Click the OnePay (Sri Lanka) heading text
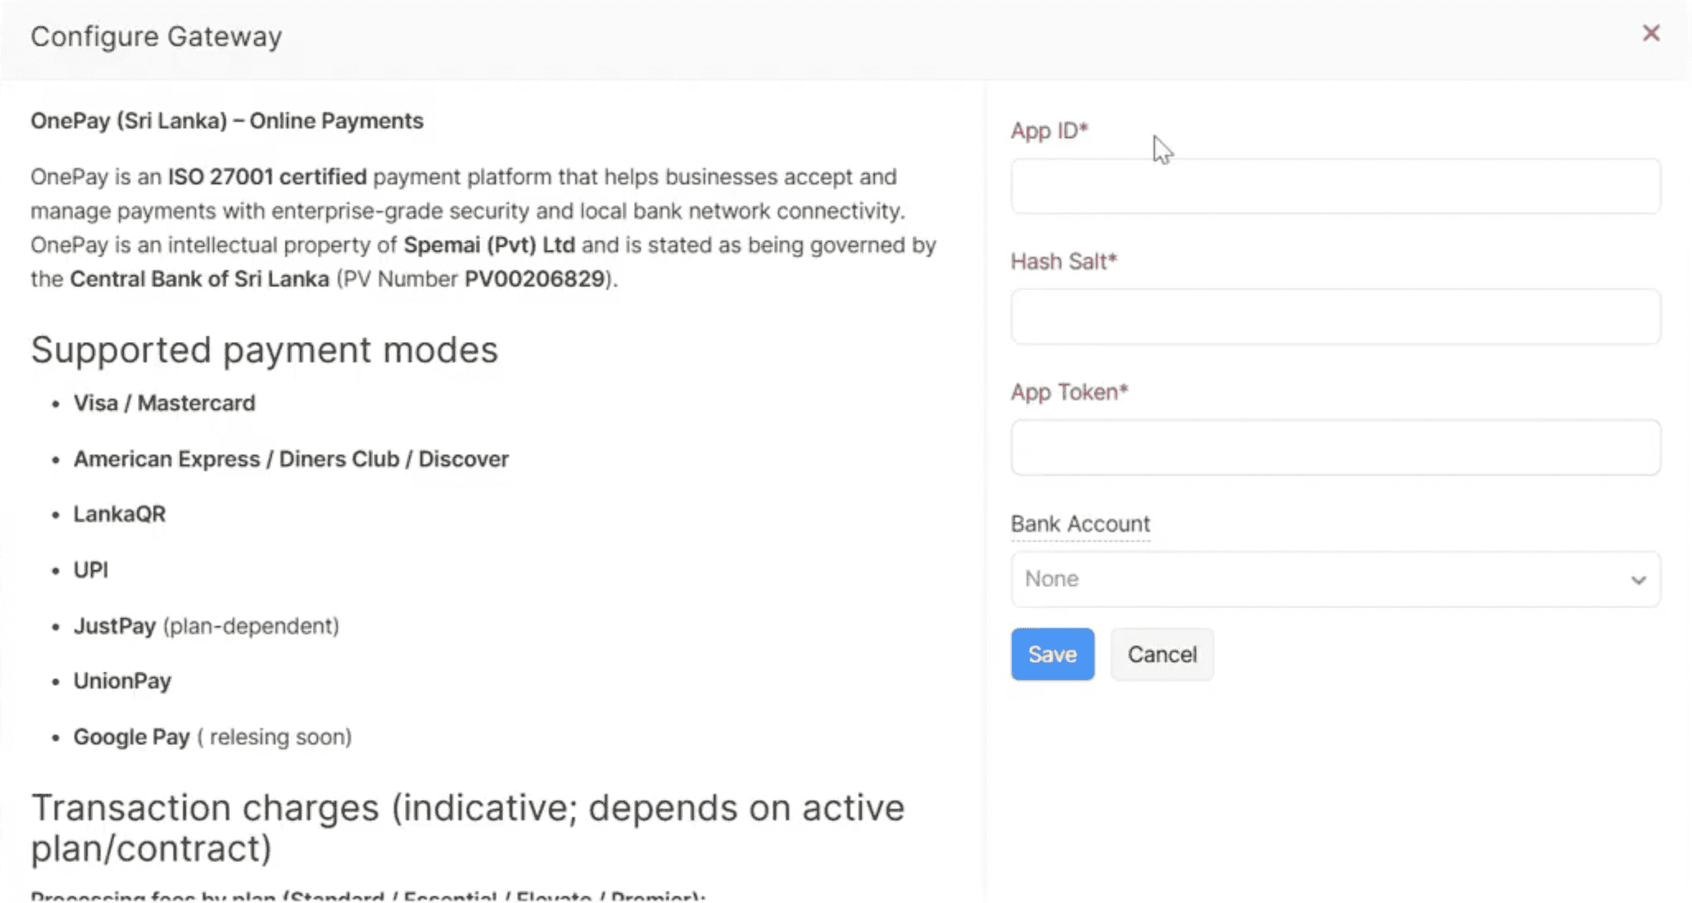The image size is (1692, 903). (226, 121)
